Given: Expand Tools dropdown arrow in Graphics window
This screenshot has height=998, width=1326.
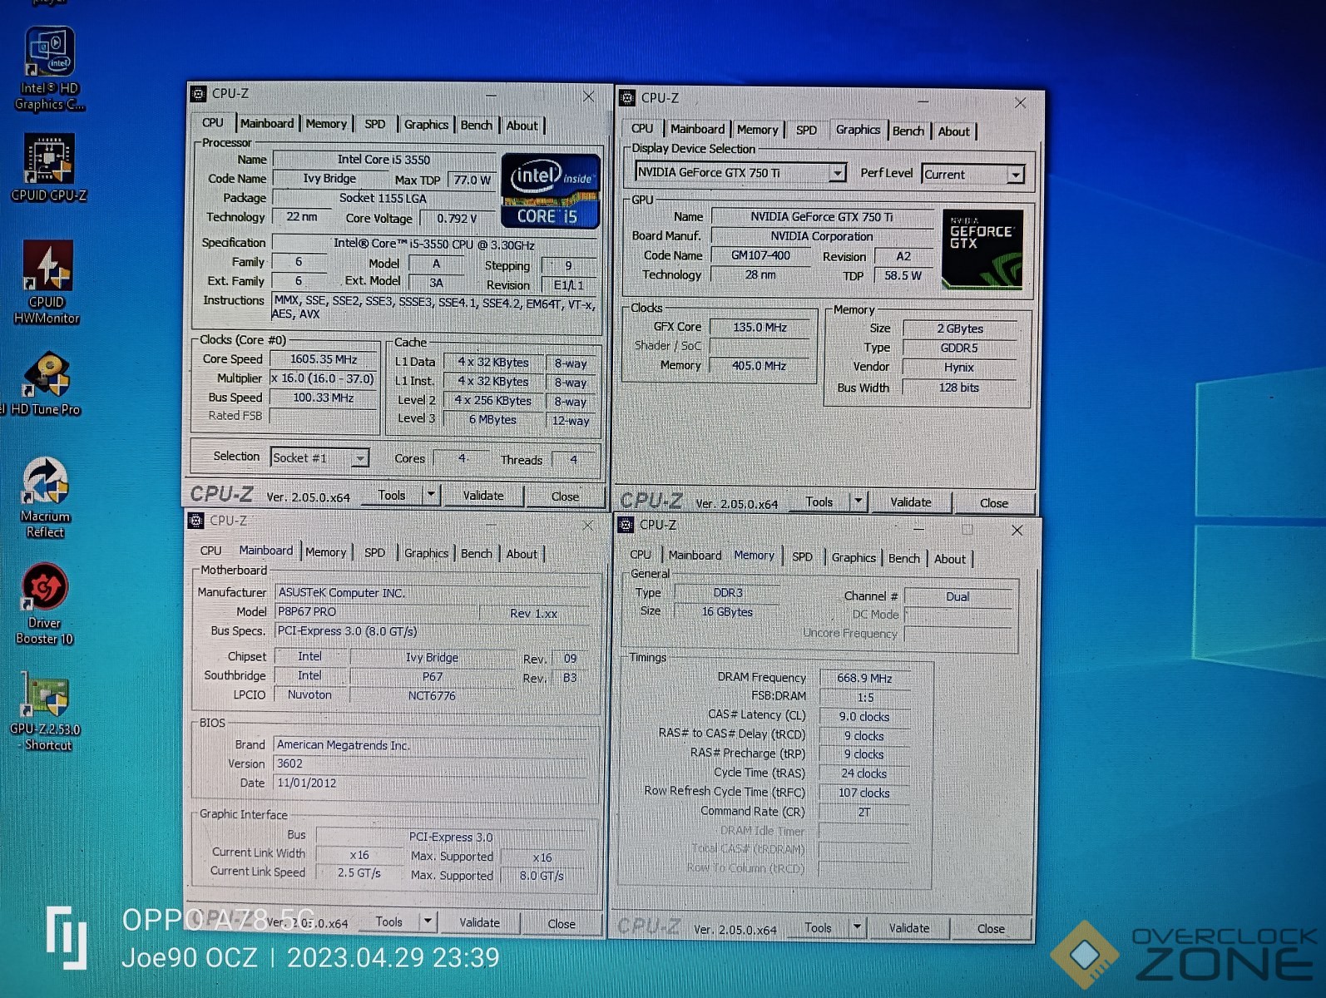Looking at the screenshot, I should [858, 501].
